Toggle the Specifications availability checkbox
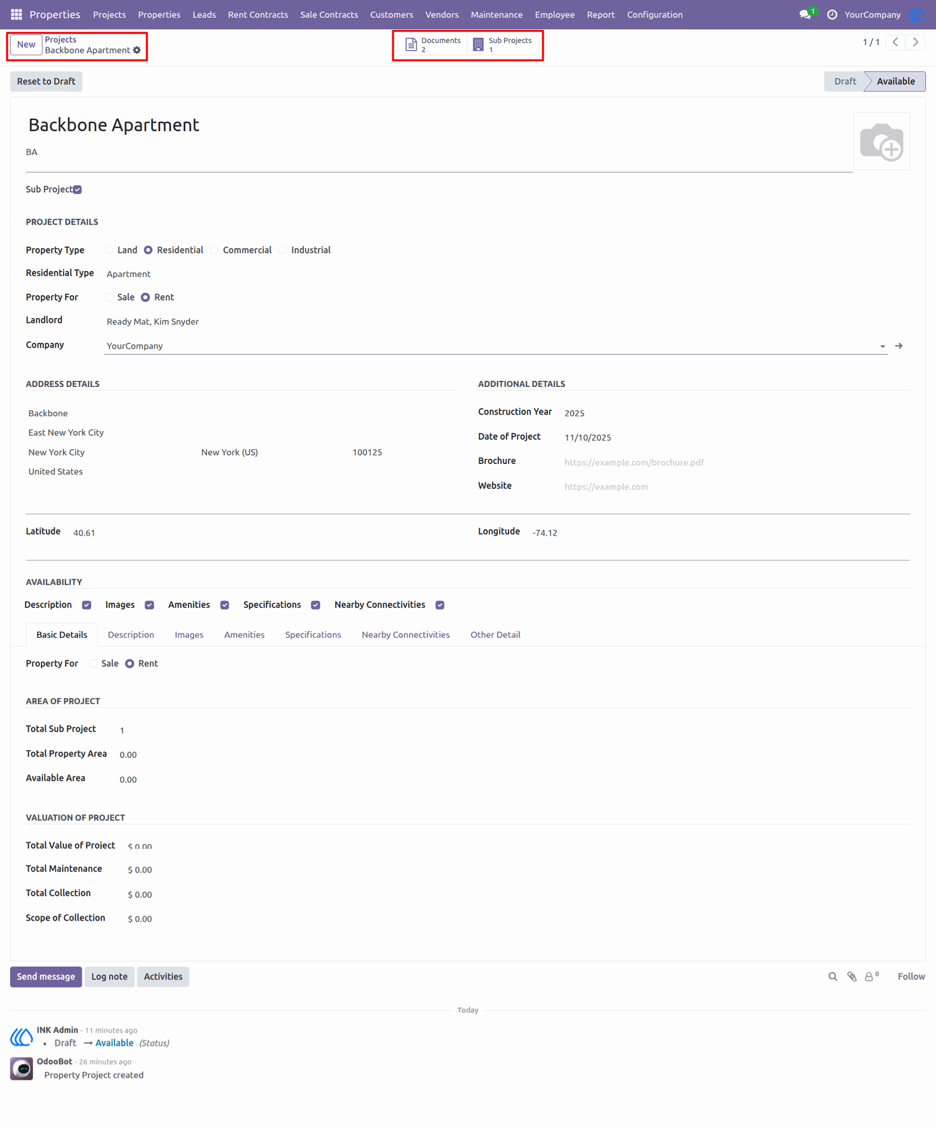Viewport: 936px width, 1129px height. [316, 605]
